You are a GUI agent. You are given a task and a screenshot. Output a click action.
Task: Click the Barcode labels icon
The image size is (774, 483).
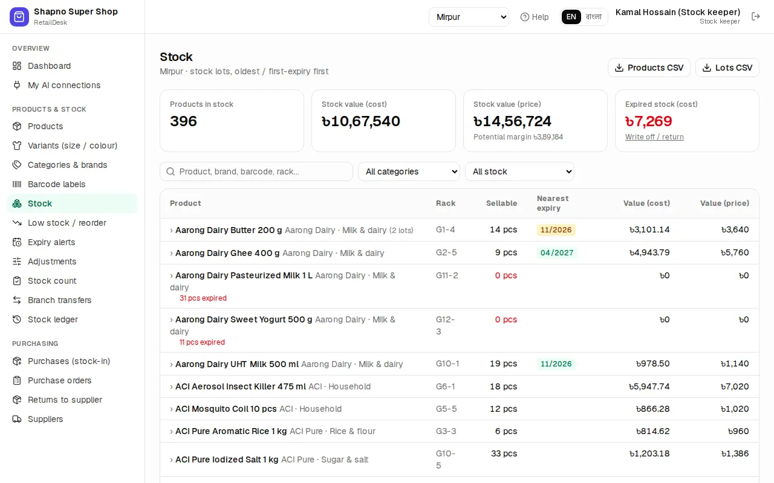point(17,184)
